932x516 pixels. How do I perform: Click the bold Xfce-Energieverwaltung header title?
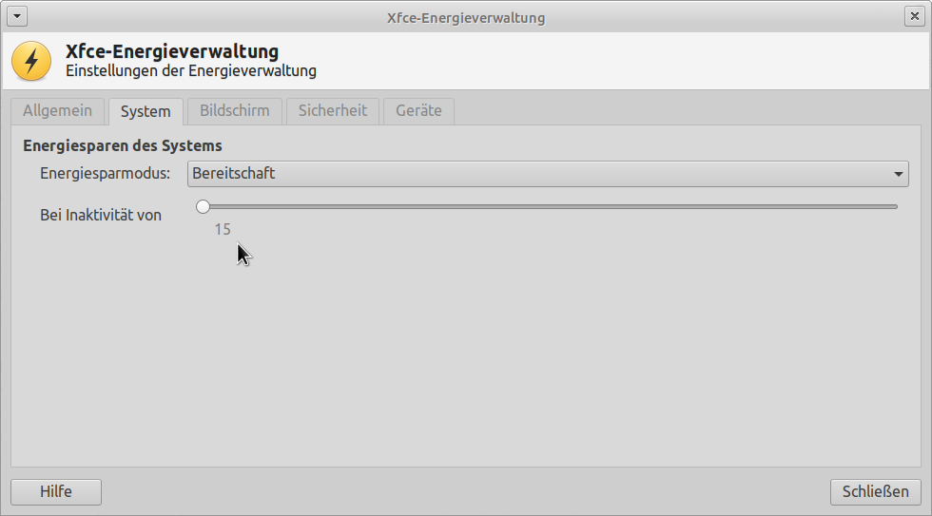click(x=172, y=51)
